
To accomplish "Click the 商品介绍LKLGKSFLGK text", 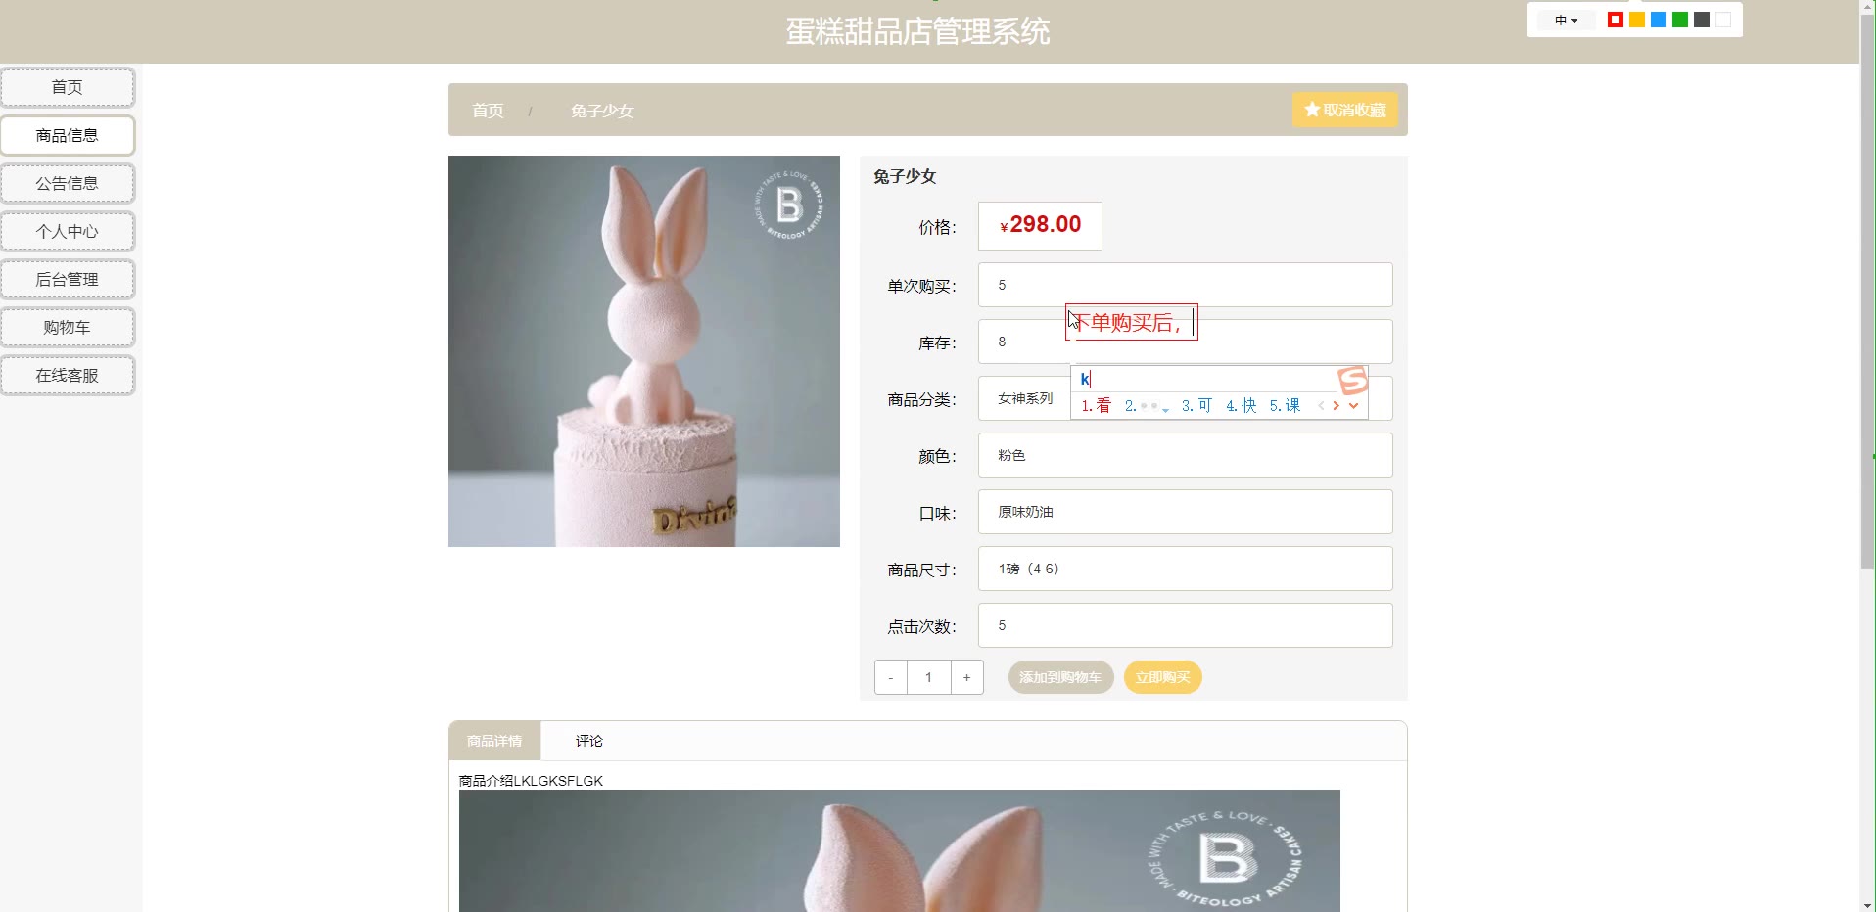I will pos(531,781).
